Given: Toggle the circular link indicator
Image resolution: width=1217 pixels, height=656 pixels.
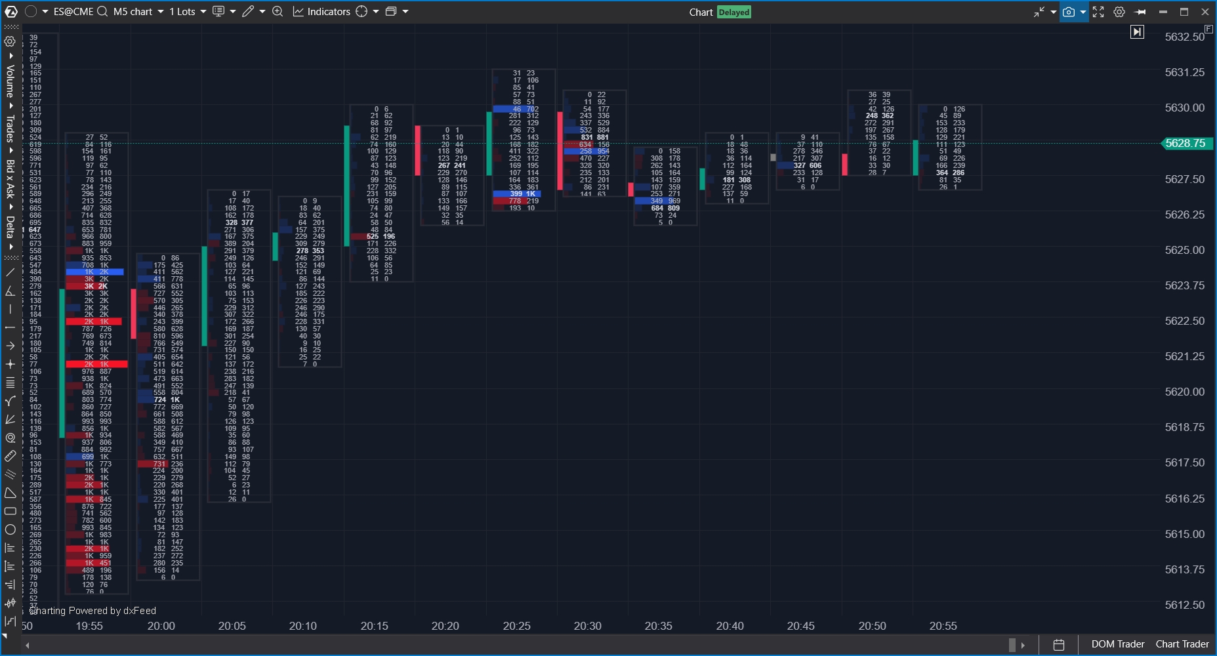Looking at the screenshot, I should point(31,12).
